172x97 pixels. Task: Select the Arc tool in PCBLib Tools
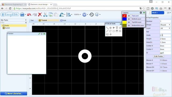(x=110, y=31)
